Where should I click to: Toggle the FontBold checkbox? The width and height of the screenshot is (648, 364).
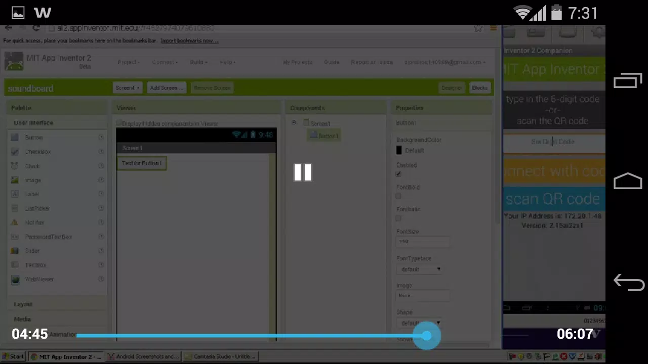point(398,196)
